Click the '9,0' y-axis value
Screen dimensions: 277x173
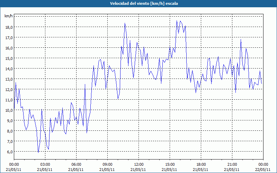[x=10, y=120]
